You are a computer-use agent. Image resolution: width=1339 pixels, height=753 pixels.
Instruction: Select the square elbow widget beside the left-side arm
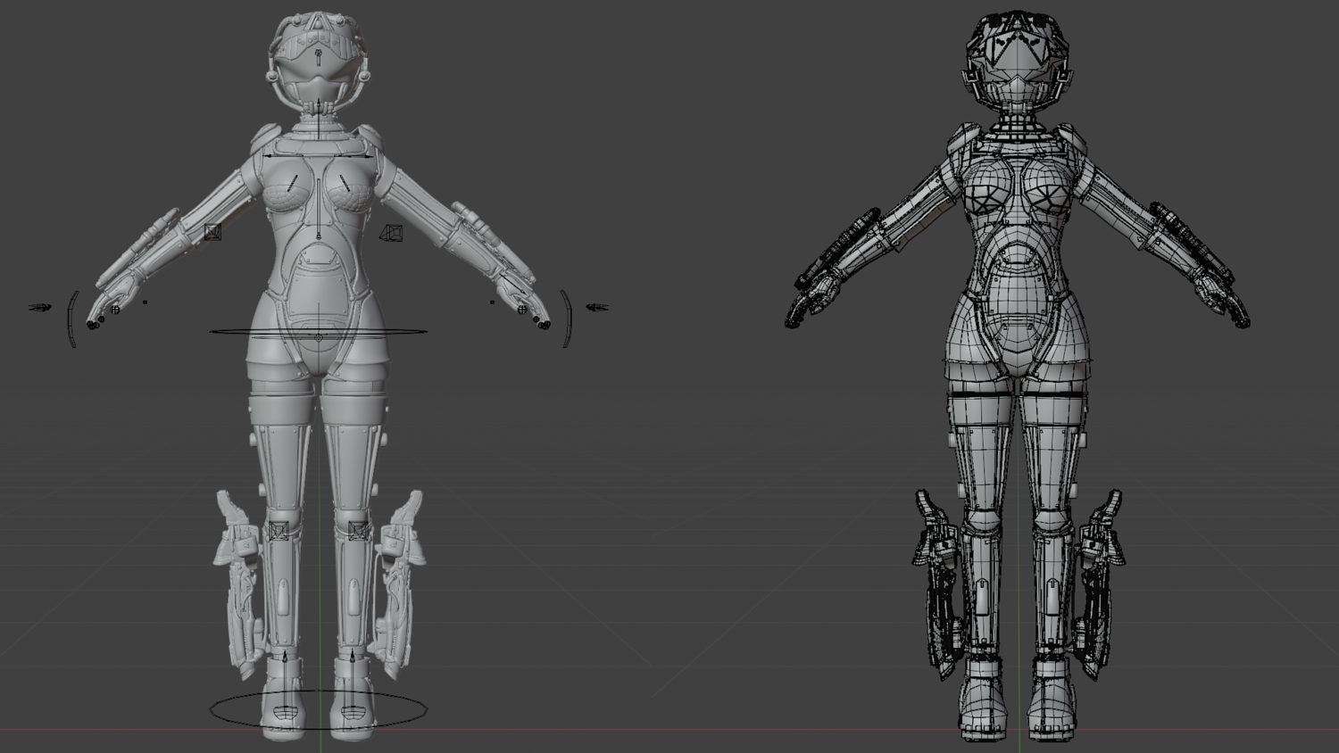tap(212, 232)
